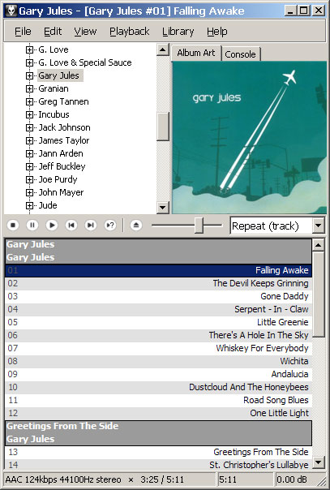
Task: Pause the current track
Action: point(32,225)
